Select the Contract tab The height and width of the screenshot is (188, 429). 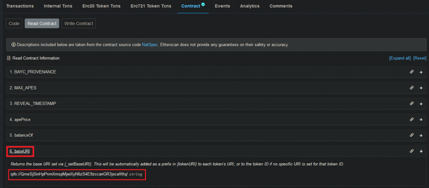tap(191, 6)
